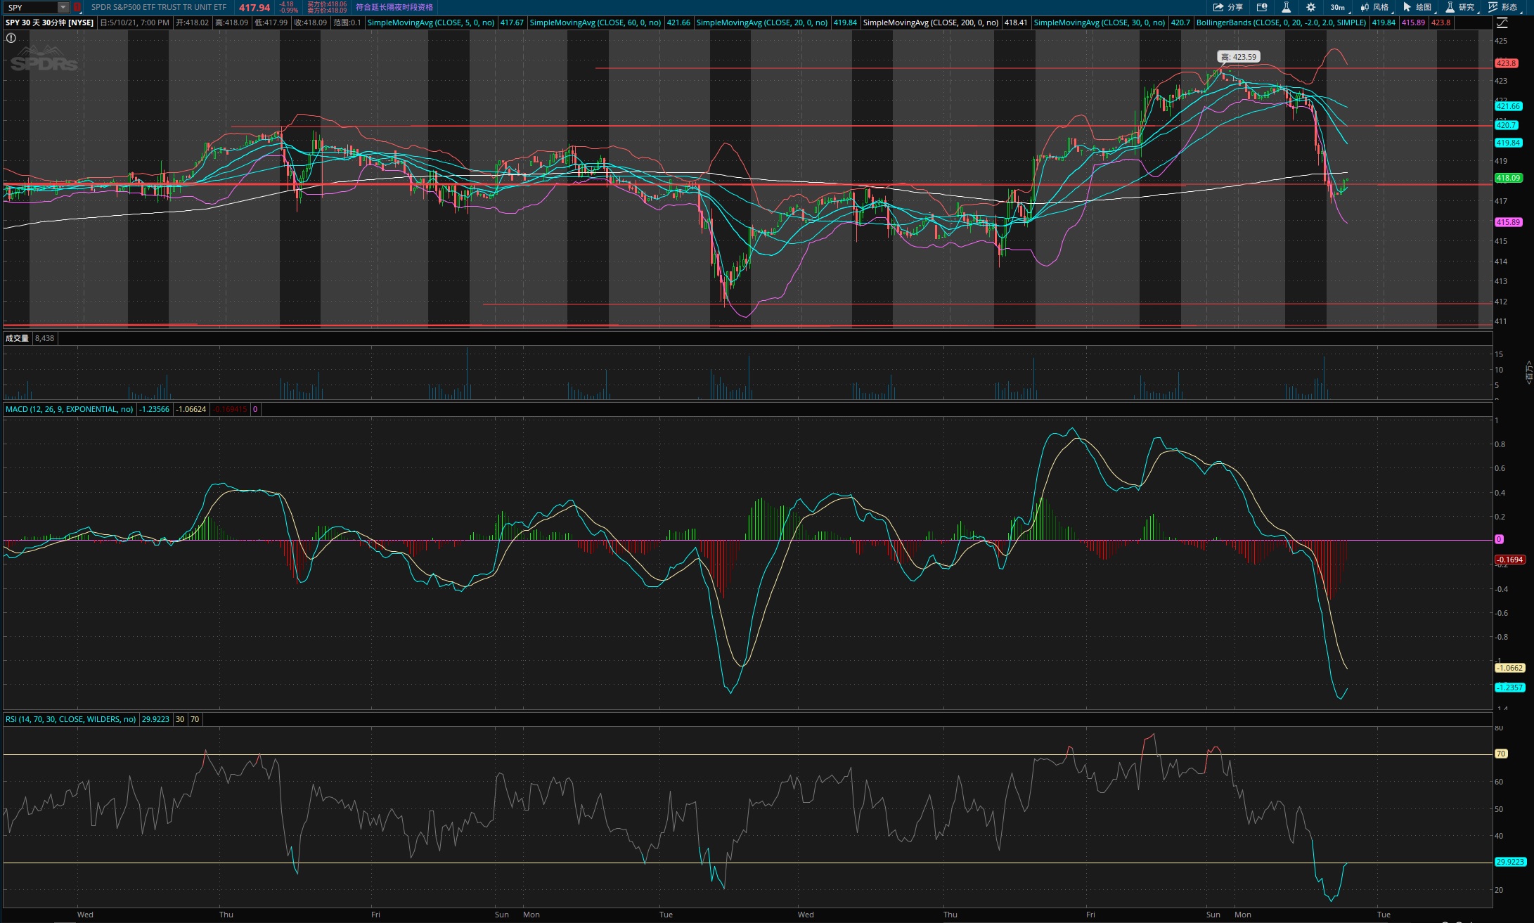This screenshot has width=1534, height=923.
Task: Click the 符合延长隔夜时段资格 eligibility text
Action: click(x=394, y=7)
